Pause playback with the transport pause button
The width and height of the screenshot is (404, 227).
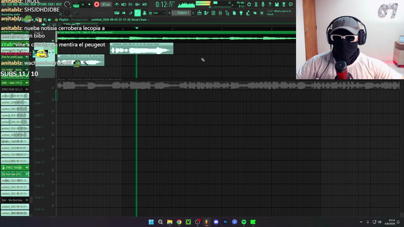tap(83, 4)
